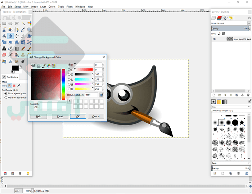
Task: Open the File menu
Action: point(3,7)
